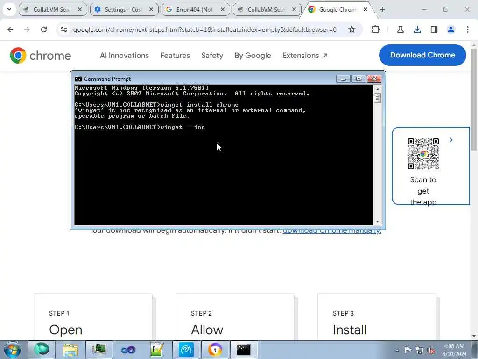
Task: Click the Chrome logo on the page
Action: point(40,55)
